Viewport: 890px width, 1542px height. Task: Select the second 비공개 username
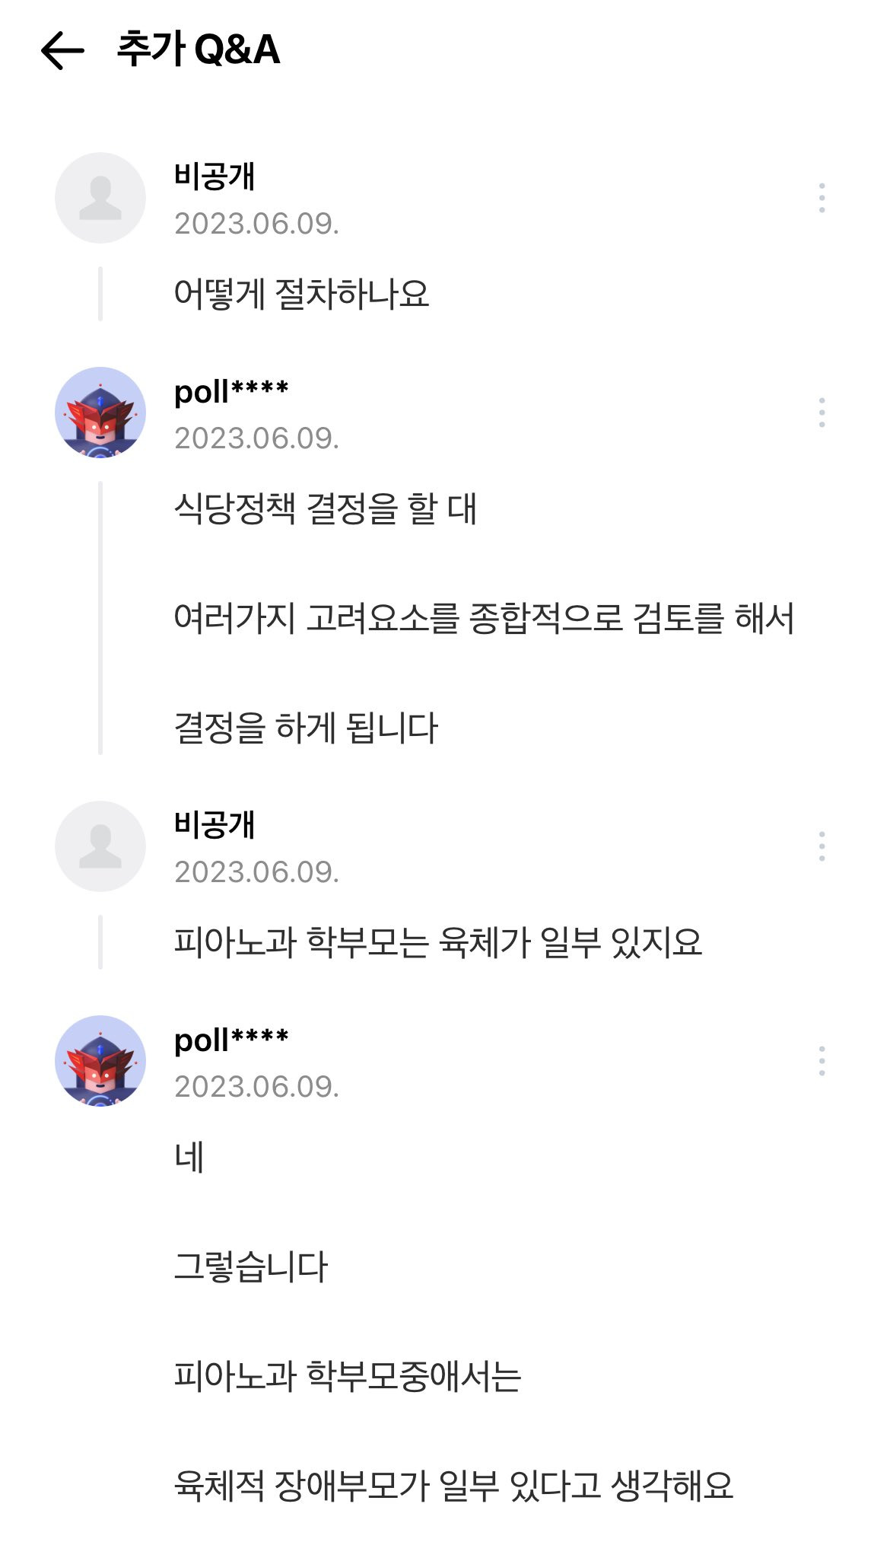215,825
